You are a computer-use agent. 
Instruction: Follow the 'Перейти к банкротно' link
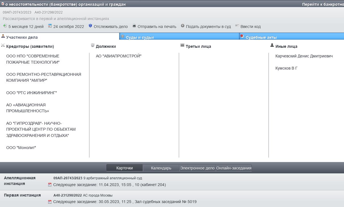tap(323, 4)
